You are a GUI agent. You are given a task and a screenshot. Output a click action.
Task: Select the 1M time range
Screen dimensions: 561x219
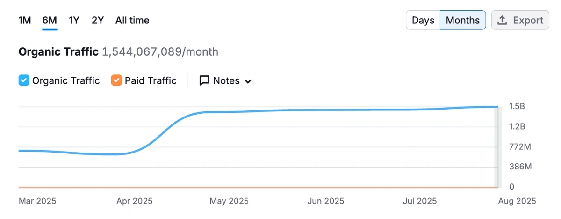pyautogui.click(x=25, y=20)
